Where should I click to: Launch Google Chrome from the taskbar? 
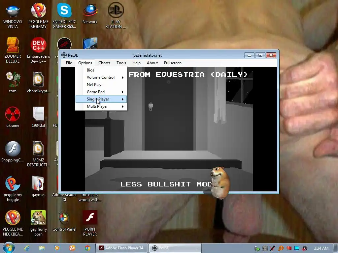tap(87, 248)
